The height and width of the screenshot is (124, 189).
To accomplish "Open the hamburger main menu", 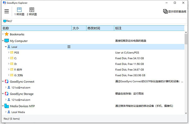I will (x=7, y=11).
